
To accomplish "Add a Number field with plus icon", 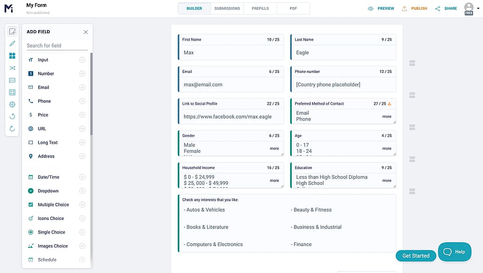I will pyautogui.click(x=82, y=74).
